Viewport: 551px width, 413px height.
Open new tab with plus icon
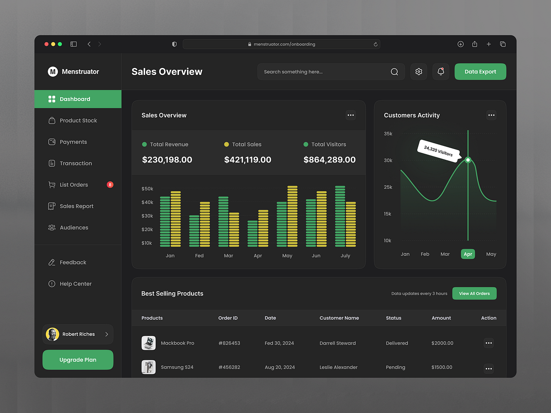489,44
